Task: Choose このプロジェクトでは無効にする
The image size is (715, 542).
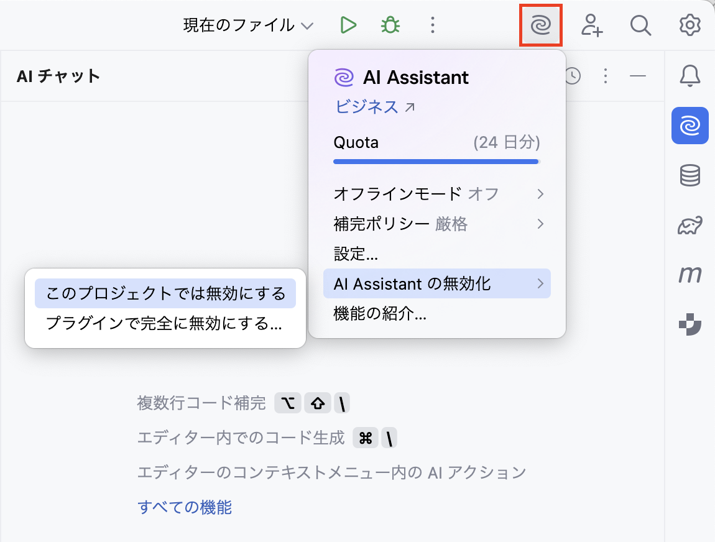Action: [x=165, y=293]
